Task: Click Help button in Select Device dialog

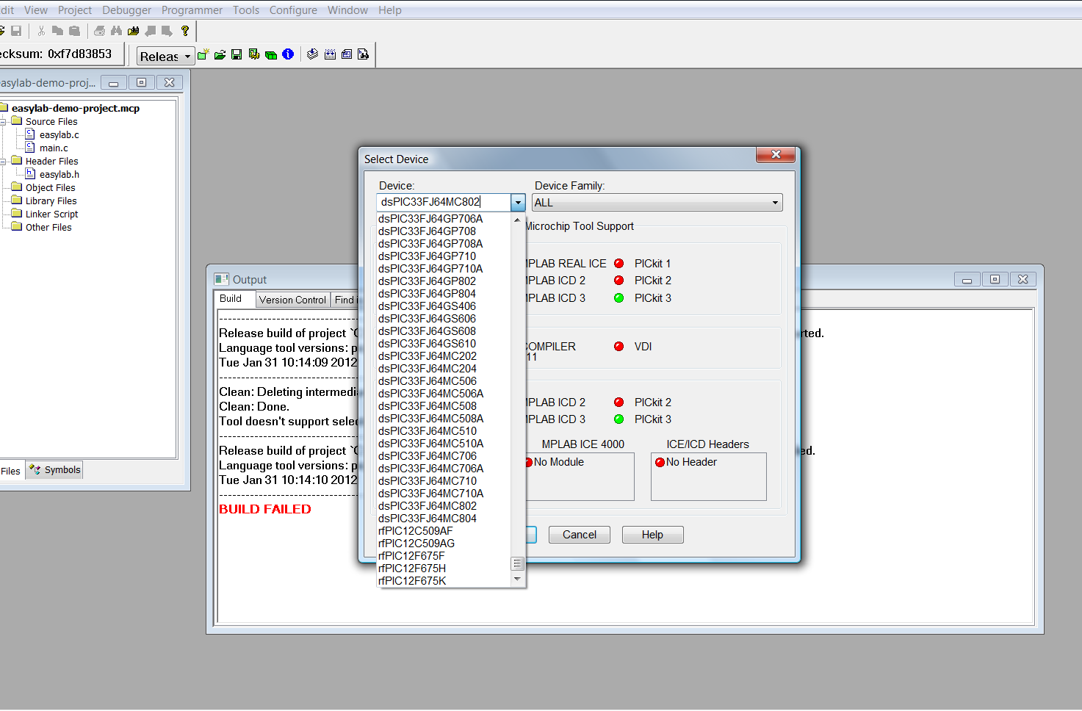Action: (x=652, y=535)
